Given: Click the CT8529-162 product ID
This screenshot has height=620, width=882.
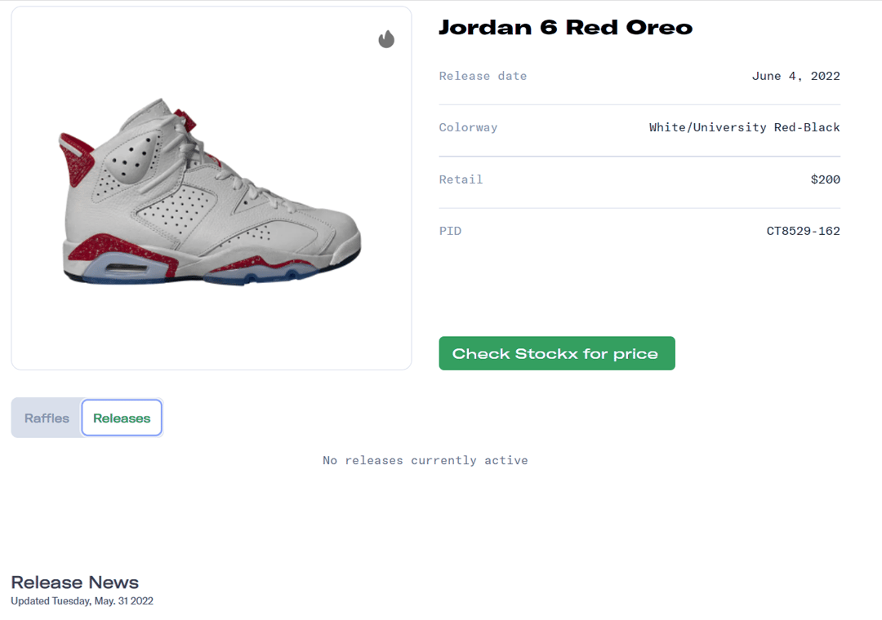Looking at the screenshot, I should coord(803,231).
